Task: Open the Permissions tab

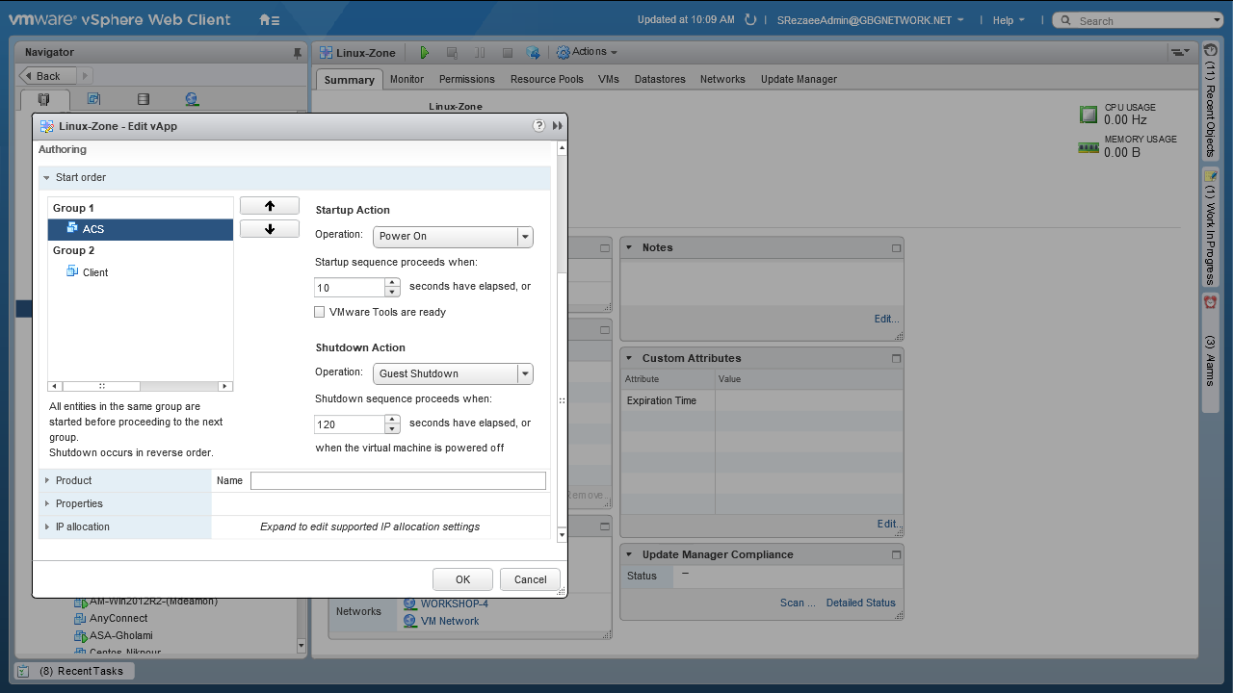Action: (466, 79)
